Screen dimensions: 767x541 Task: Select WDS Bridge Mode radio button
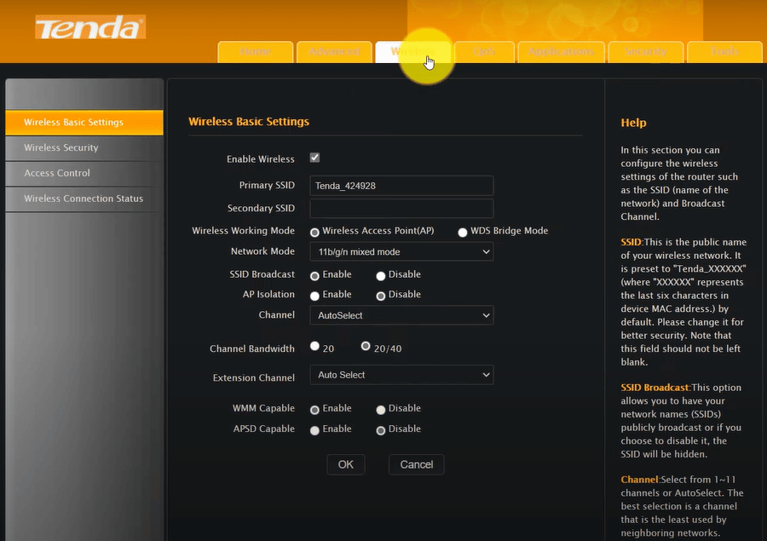click(462, 233)
